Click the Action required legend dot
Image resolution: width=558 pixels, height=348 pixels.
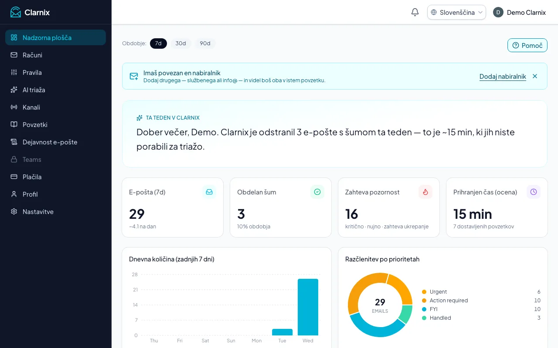[424, 301]
